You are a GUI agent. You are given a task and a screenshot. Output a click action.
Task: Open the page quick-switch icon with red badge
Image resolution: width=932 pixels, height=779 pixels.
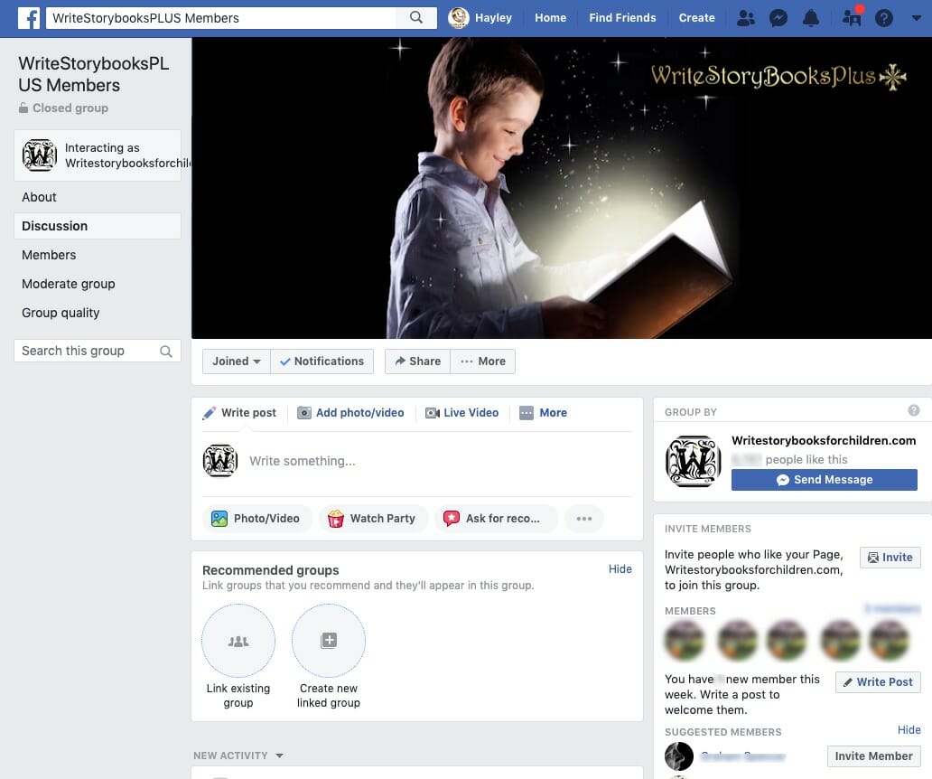853,16
